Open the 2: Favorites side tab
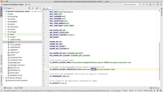163x92 pixels. click(1, 60)
